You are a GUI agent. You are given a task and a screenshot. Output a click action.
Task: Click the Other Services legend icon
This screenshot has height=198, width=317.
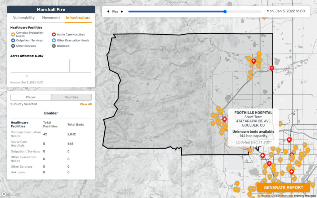coord(13,46)
